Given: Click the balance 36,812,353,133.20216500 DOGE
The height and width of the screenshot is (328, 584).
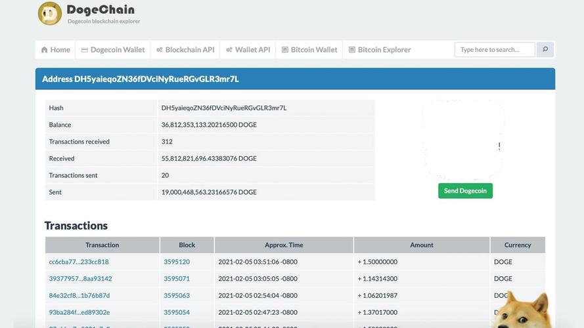Looking at the screenshot, I should [x=209, y=125].
